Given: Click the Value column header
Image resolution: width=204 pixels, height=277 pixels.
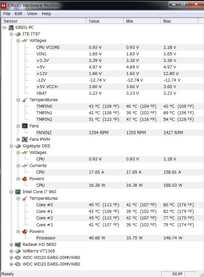Looking at the screenshot, I should coord(105,21).
